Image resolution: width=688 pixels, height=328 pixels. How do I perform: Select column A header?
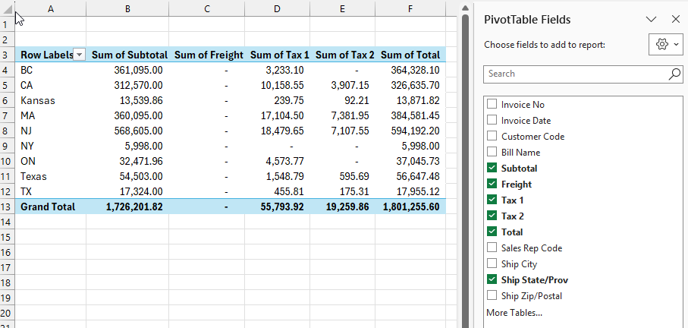51,8
